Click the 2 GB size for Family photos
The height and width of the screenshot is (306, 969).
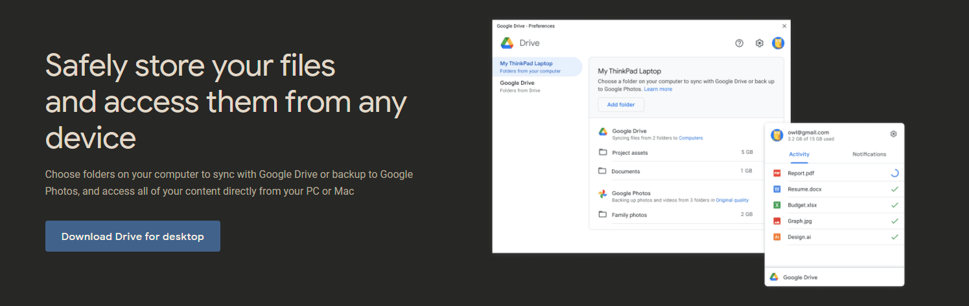[747, 214]
